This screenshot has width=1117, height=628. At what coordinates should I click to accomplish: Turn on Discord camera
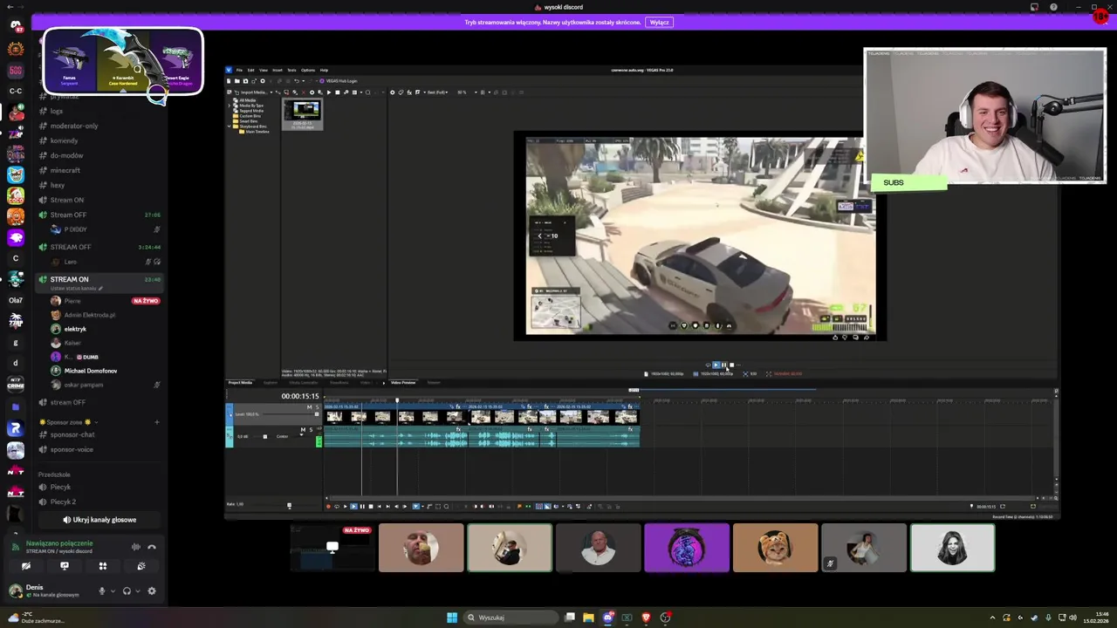(x=26, y=566)
